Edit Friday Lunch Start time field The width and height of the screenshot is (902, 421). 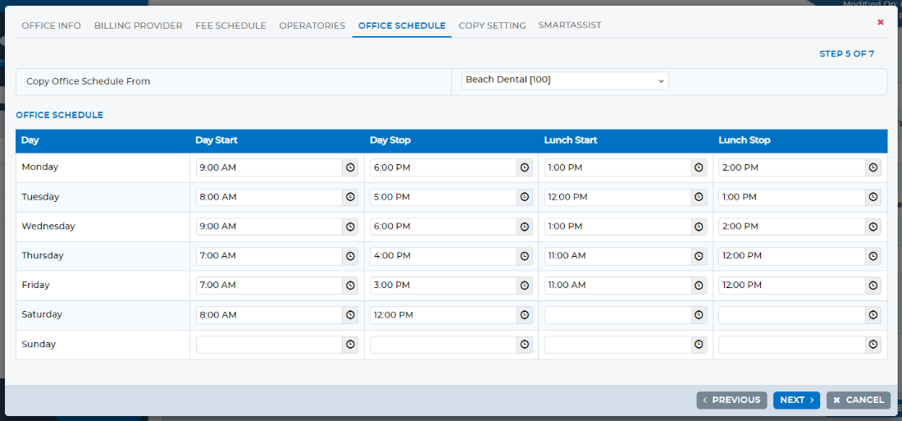[x=617, y=285]
